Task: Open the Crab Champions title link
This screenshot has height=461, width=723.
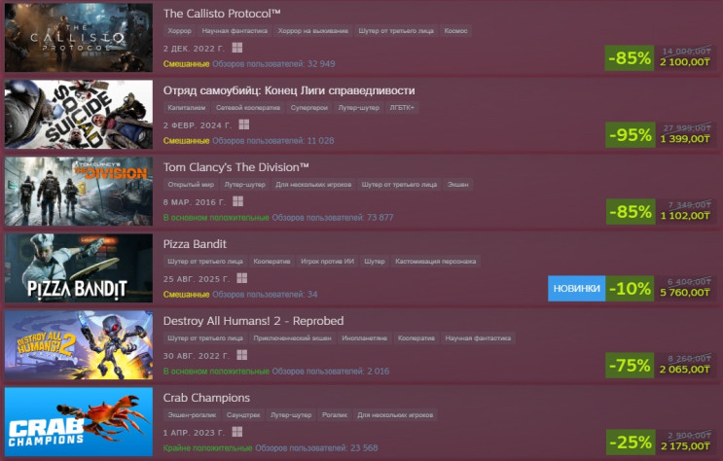Action: click(x=206, y=398)
